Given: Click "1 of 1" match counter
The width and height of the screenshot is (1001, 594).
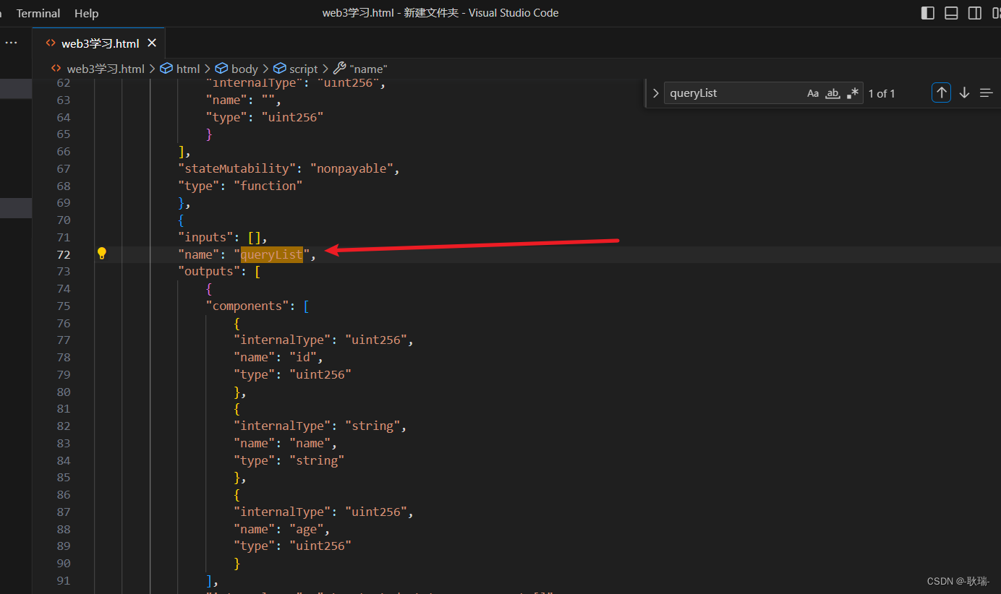Looking at the screenshot, I should point(882,93).
